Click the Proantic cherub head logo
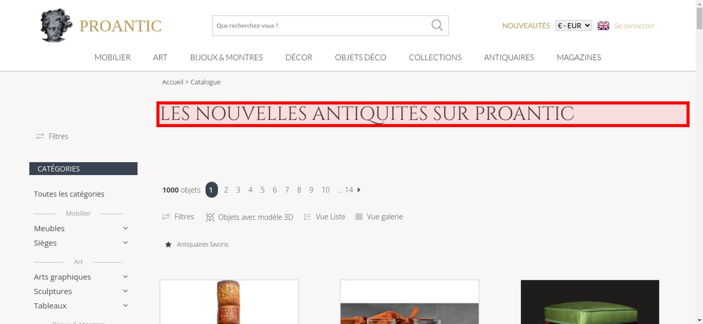 tap(56, 25)
